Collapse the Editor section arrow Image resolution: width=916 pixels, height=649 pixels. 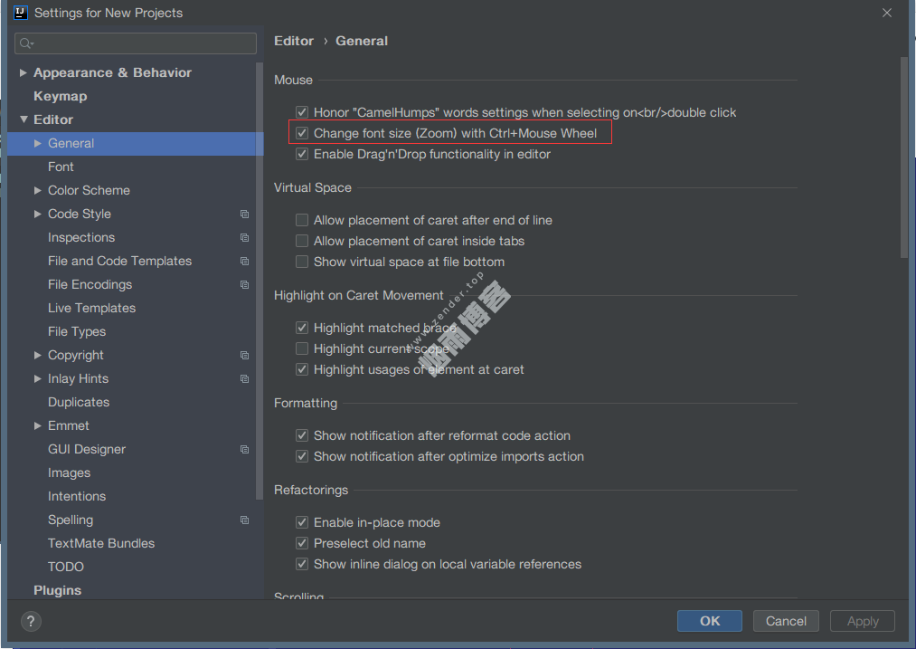click(x=24, y=119)
